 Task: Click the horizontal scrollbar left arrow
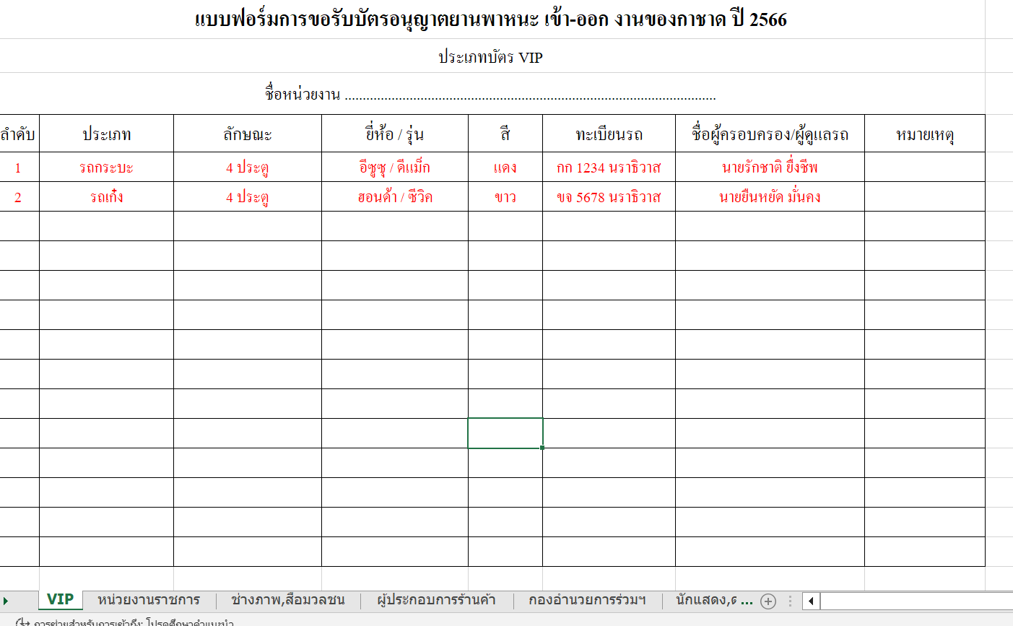point(812,601)
